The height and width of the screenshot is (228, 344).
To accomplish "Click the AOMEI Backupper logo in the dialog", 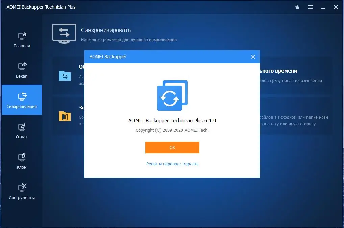I will coord(172,95).
